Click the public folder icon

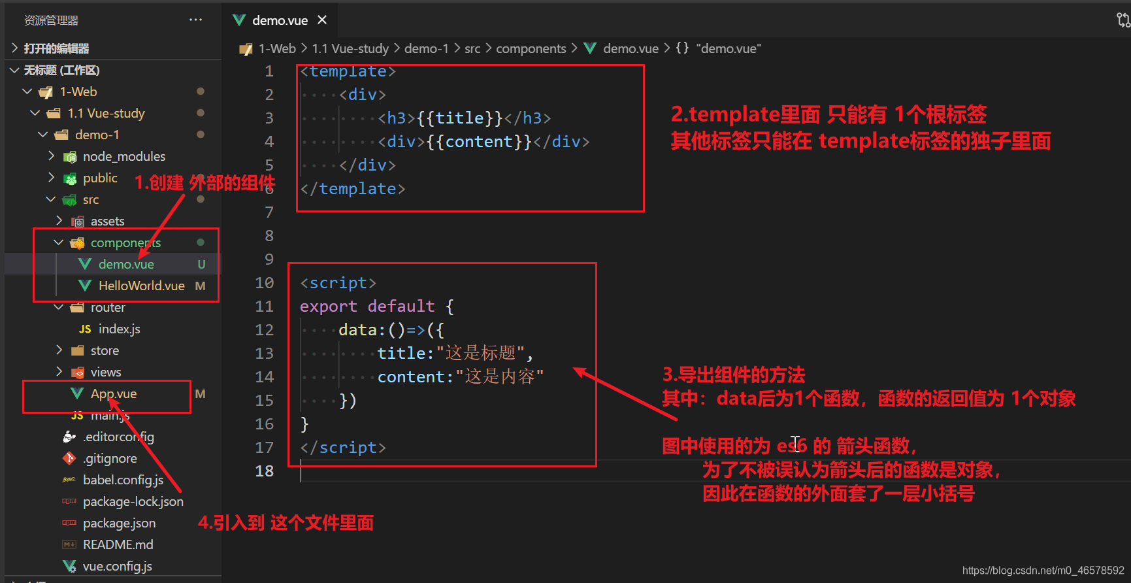[x=69, y=178]
